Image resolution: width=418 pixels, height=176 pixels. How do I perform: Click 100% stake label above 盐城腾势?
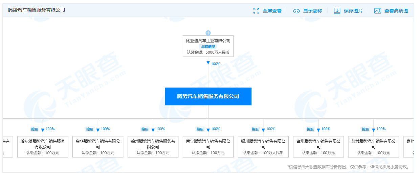(x=381, y=129)
